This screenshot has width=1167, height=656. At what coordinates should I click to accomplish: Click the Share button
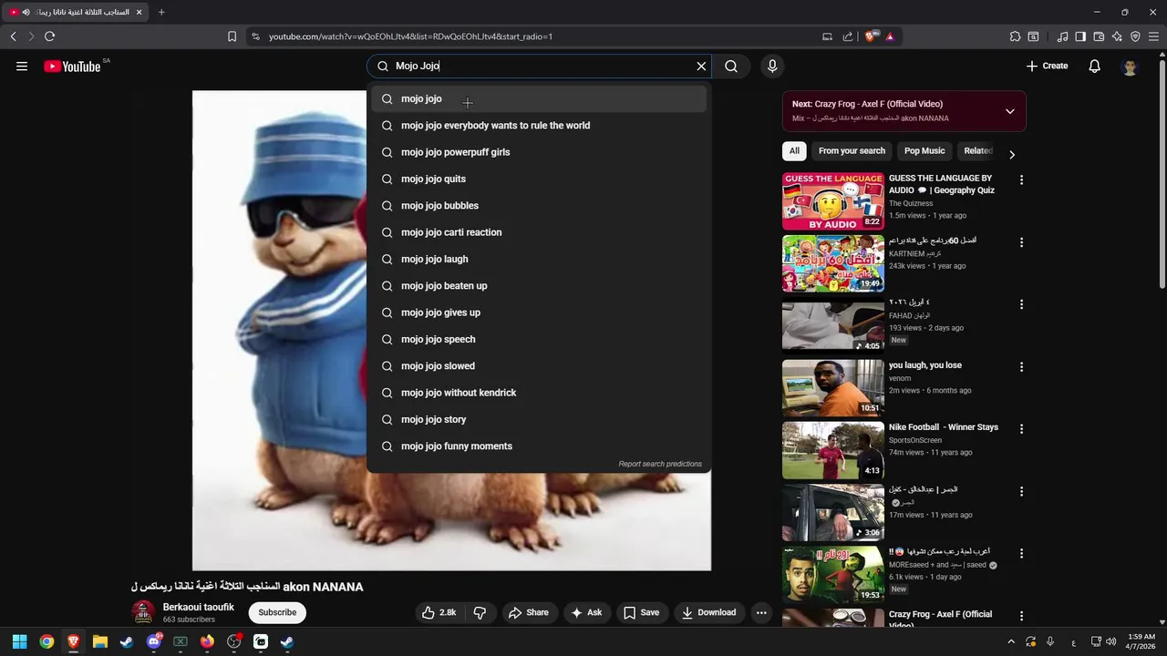529,612
